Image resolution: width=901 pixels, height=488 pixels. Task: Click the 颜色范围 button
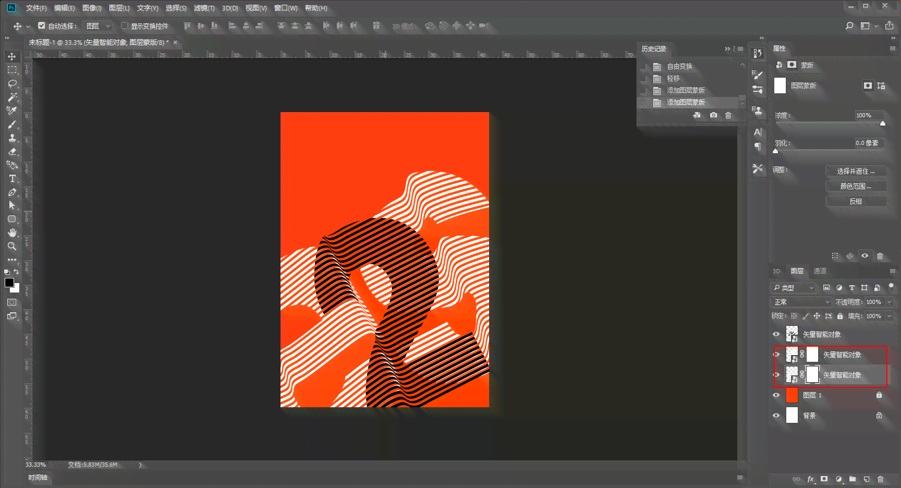(x=856, y=186)
